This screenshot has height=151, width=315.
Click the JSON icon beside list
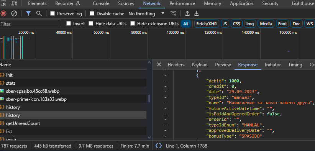[2, 131]
